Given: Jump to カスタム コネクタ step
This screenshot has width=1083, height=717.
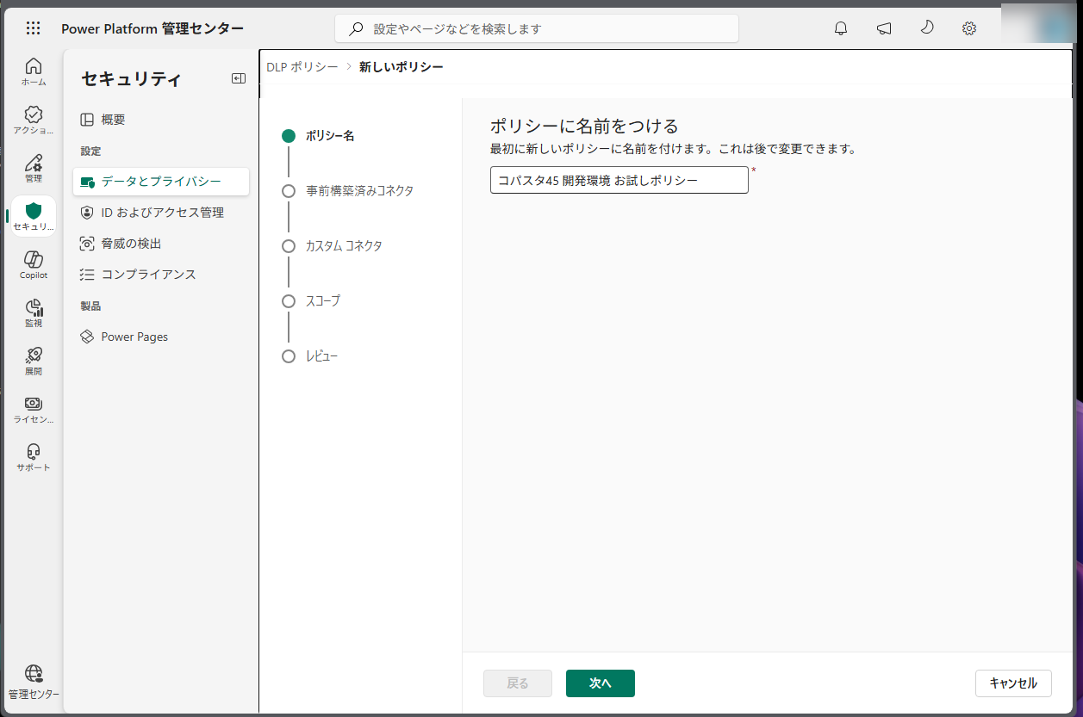Looking at the screenshot, I should point(333,246).
